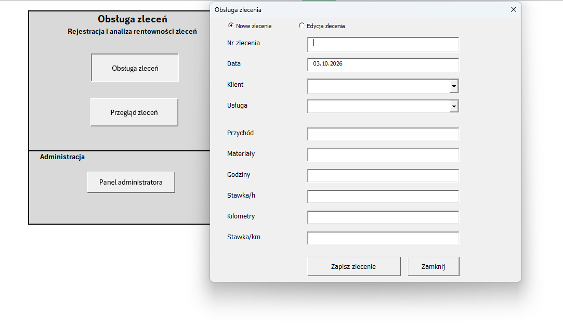Click the Zamknij button

click(434, 266)
